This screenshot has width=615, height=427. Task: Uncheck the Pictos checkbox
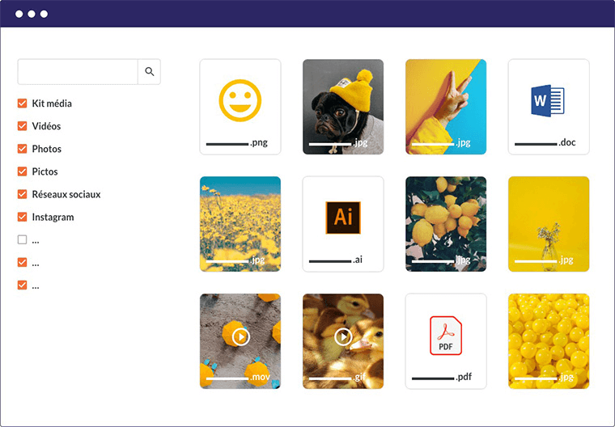click(23, 171)
